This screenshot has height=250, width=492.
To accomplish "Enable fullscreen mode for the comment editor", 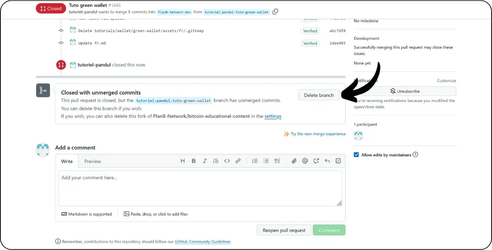I will pyautogui.click(x=338, y=161).
